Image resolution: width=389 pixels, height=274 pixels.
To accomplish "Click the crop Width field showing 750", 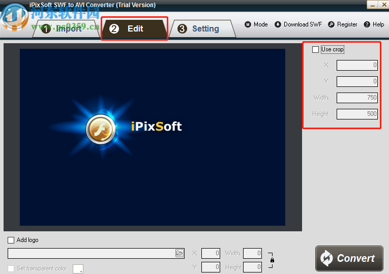I will [357, 98].
